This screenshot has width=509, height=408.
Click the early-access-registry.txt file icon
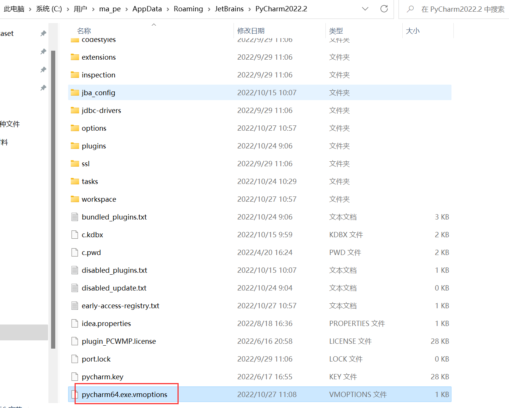click(75, 306)
